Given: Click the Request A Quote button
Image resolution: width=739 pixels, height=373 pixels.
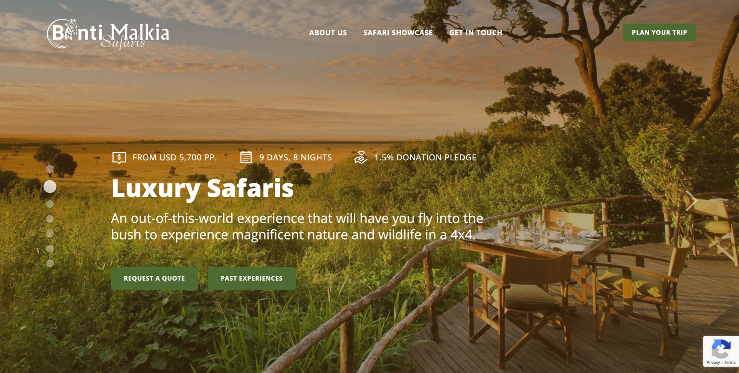Looking at the screenshot, I should (154, 278).
